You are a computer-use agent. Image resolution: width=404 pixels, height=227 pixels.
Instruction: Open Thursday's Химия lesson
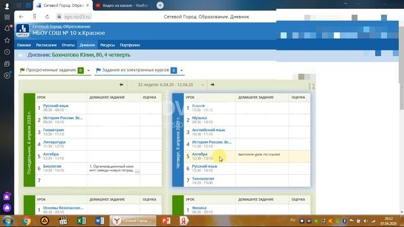198,106
